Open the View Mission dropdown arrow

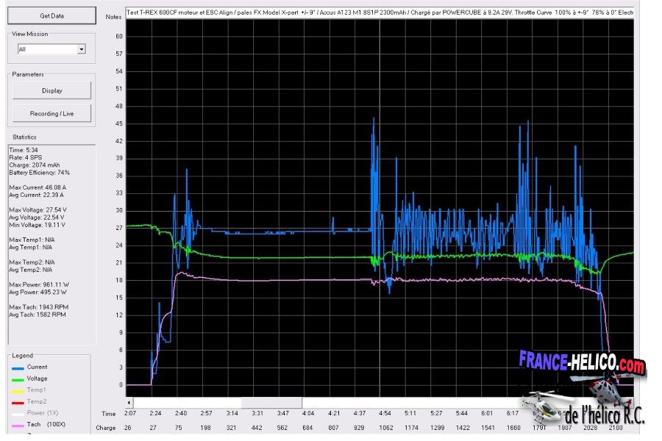click(x=82, y=49)
